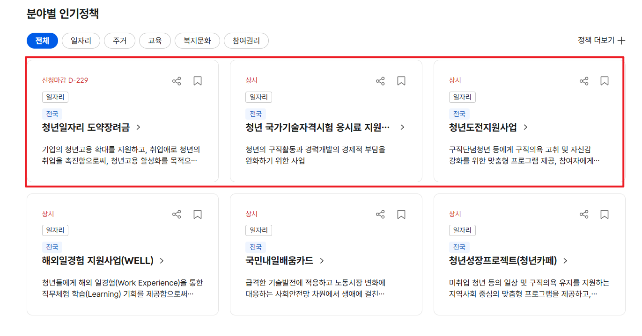Select the 일자리 filter chip
642x336 pixels.
[x=81, y=41]
